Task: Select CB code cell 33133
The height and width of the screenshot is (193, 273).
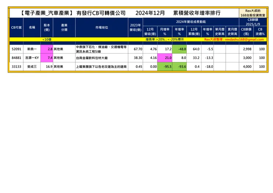Action: click(x=16, y=66)
